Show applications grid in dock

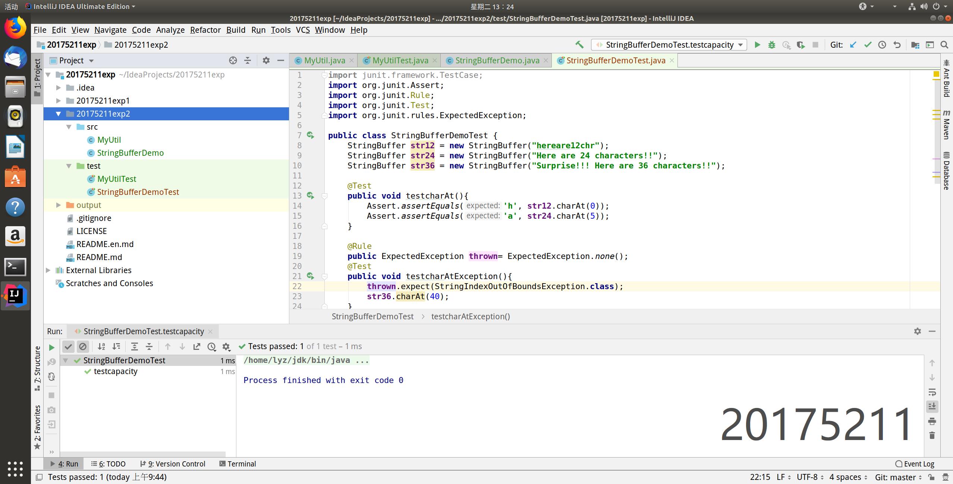pyautogui.click(x=15, y=469)
